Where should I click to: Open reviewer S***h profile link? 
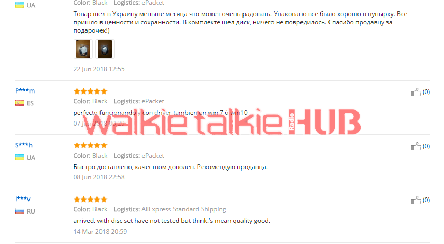point(24,145)
